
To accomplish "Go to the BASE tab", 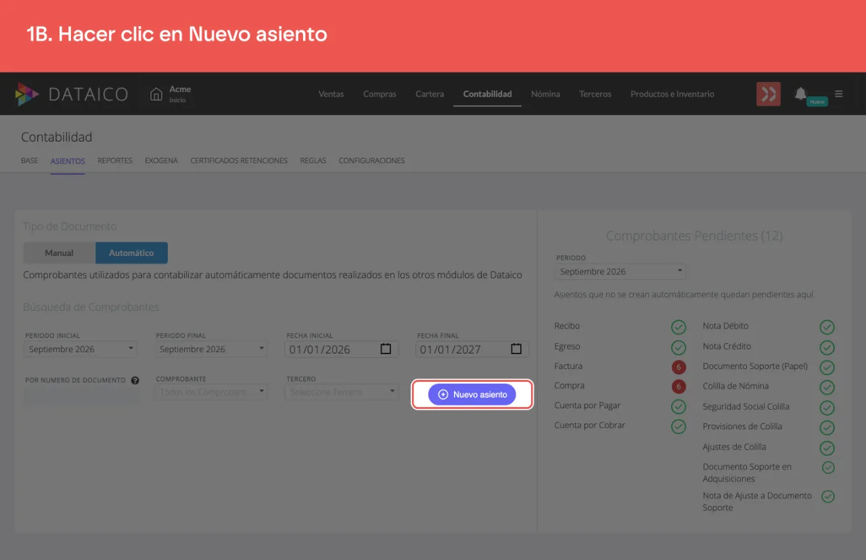I will pos(30,160).
